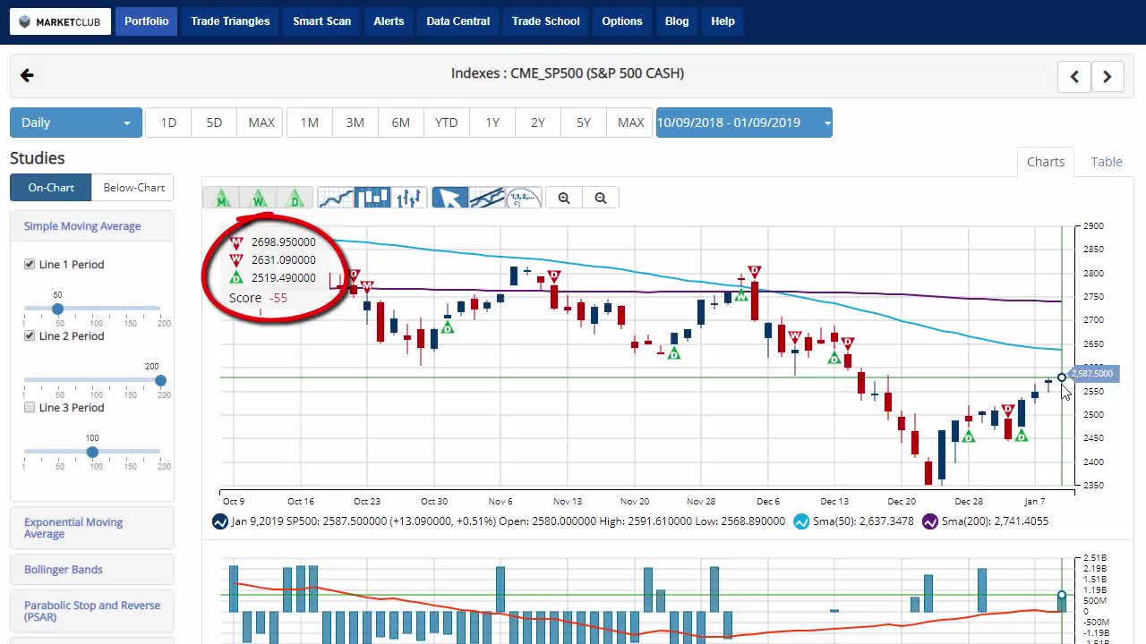The width and height of the screenshot is (1146, 644).
Task: Select the pointer cursor tool
Action: (x=450, y=198)
